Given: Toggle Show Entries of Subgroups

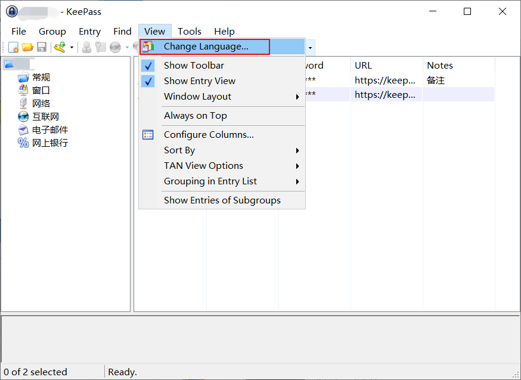Looking at the screenshot, I should 222,200.
